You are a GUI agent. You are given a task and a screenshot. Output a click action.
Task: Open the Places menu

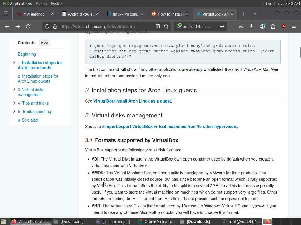pyautogui.click(x=41, y=4)
